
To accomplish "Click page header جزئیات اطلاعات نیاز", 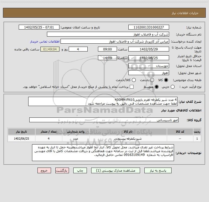I will point(185,13).
